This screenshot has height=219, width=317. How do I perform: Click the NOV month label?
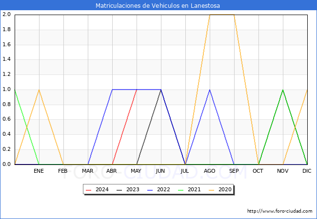pos(283,171)
